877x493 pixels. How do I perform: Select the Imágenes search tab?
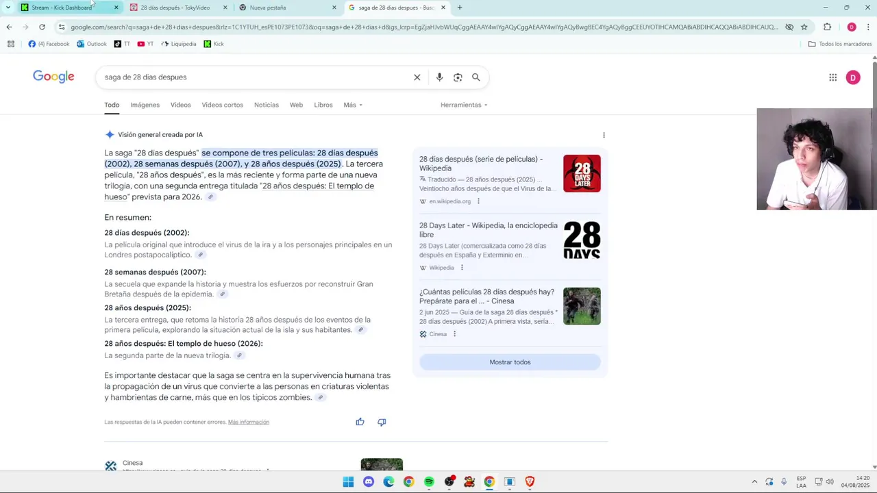point(145,105)
